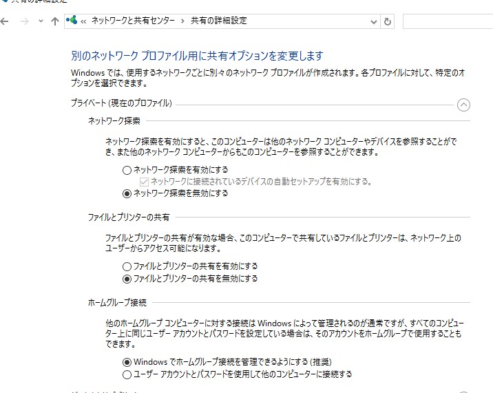Click the ネットワーク探索 section heading
Viewport: 493px width, 393px height.
coord(114,120)
